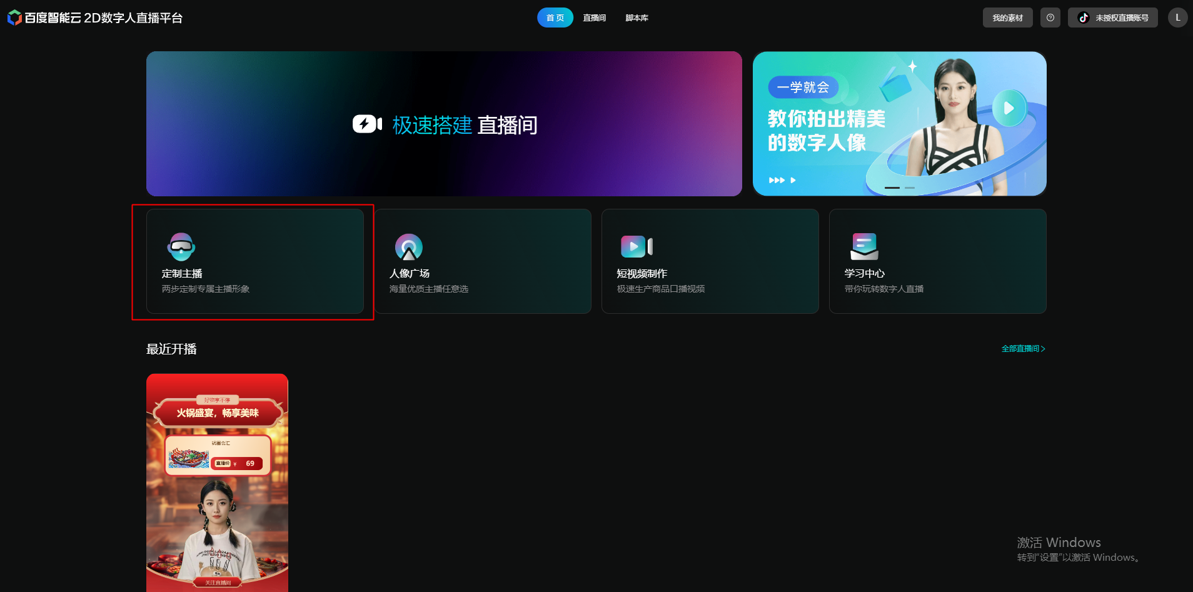
Task: Click the 定制主播 headset icon
Action: 181,246
